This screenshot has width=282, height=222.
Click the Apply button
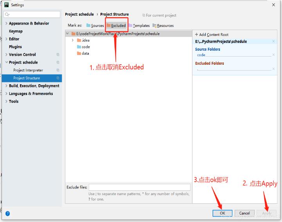(266, 213)
